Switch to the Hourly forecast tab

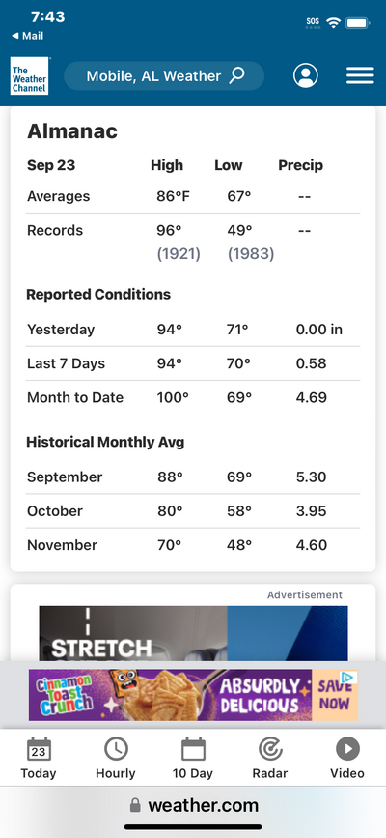116,758
